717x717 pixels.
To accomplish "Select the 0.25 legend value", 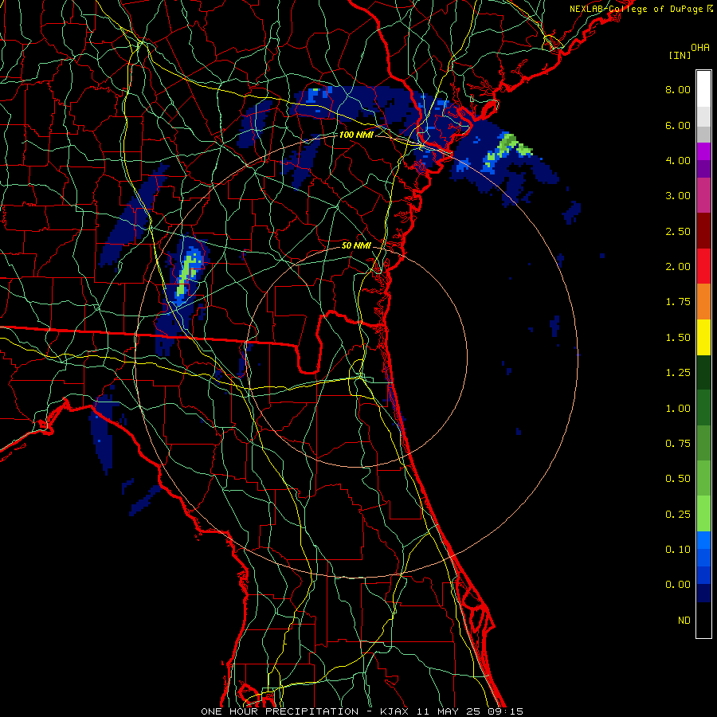I will coord(678,515).
